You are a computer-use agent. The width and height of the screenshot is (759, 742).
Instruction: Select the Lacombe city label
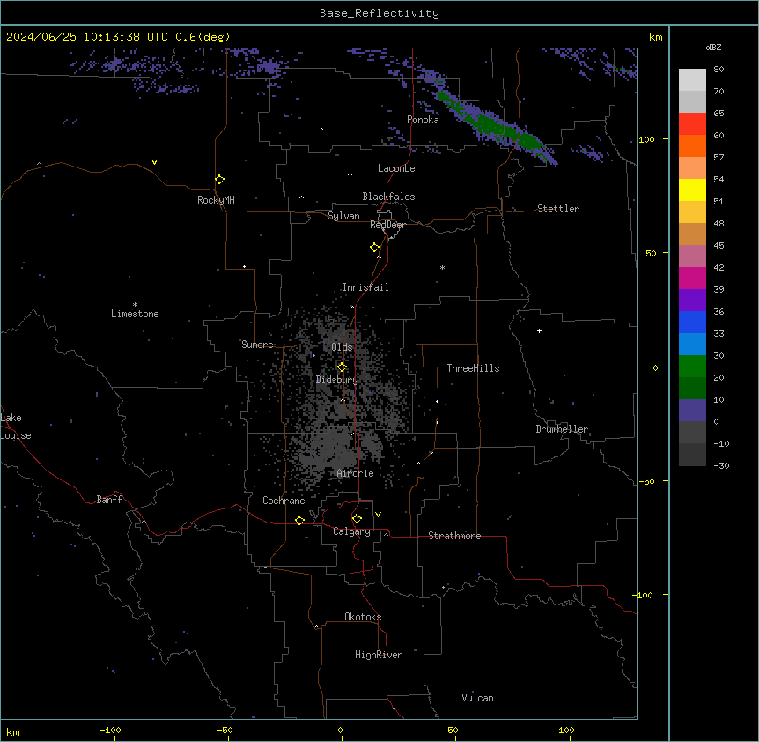coord(396,168)
